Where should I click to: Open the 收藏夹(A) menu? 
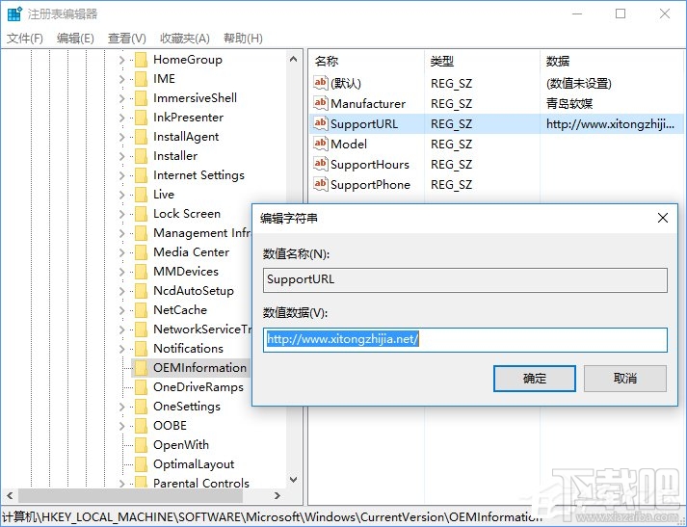(185, 39)
